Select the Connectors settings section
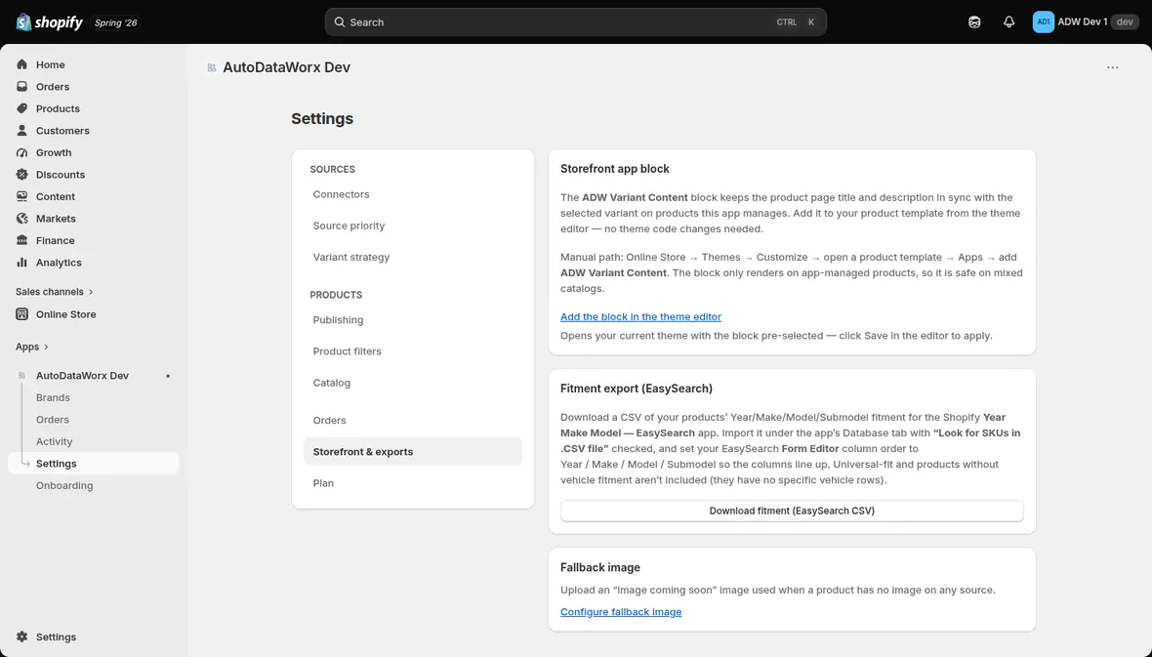The width and height of the screenshot is (1152, 657). tap(413, 194)
